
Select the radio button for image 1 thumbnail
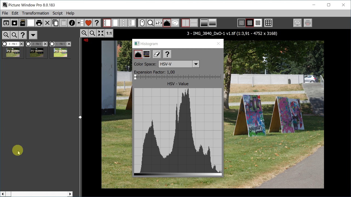[52, 44]
